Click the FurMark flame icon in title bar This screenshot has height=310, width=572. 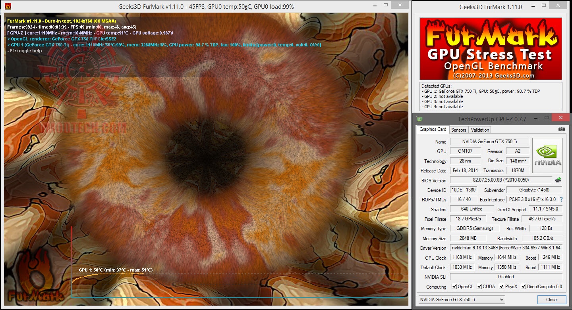coord(8,6)
